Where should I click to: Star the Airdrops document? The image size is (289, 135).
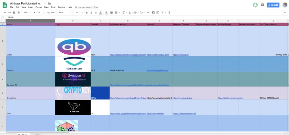[45, 3]
